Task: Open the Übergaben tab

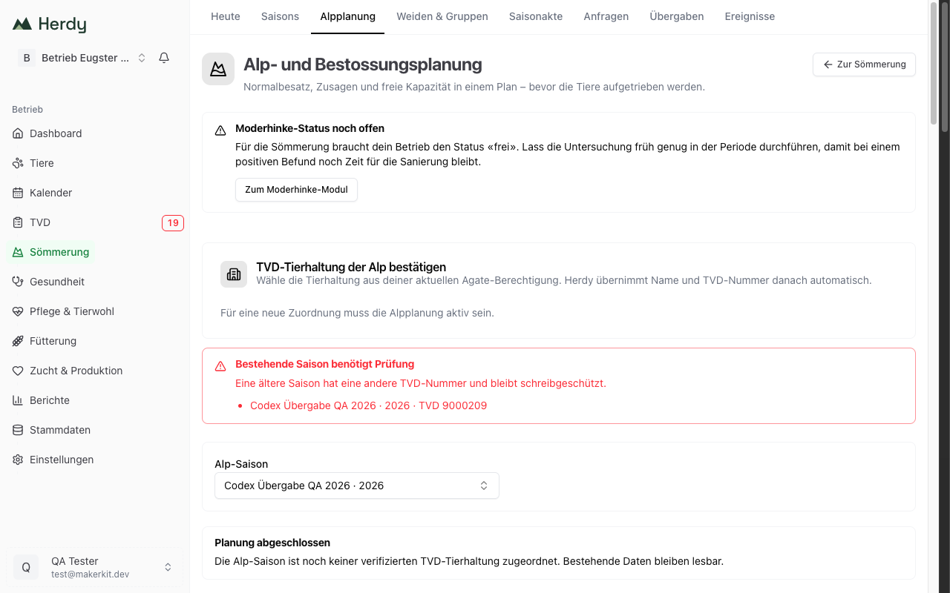Action: (x=677, y=16)
